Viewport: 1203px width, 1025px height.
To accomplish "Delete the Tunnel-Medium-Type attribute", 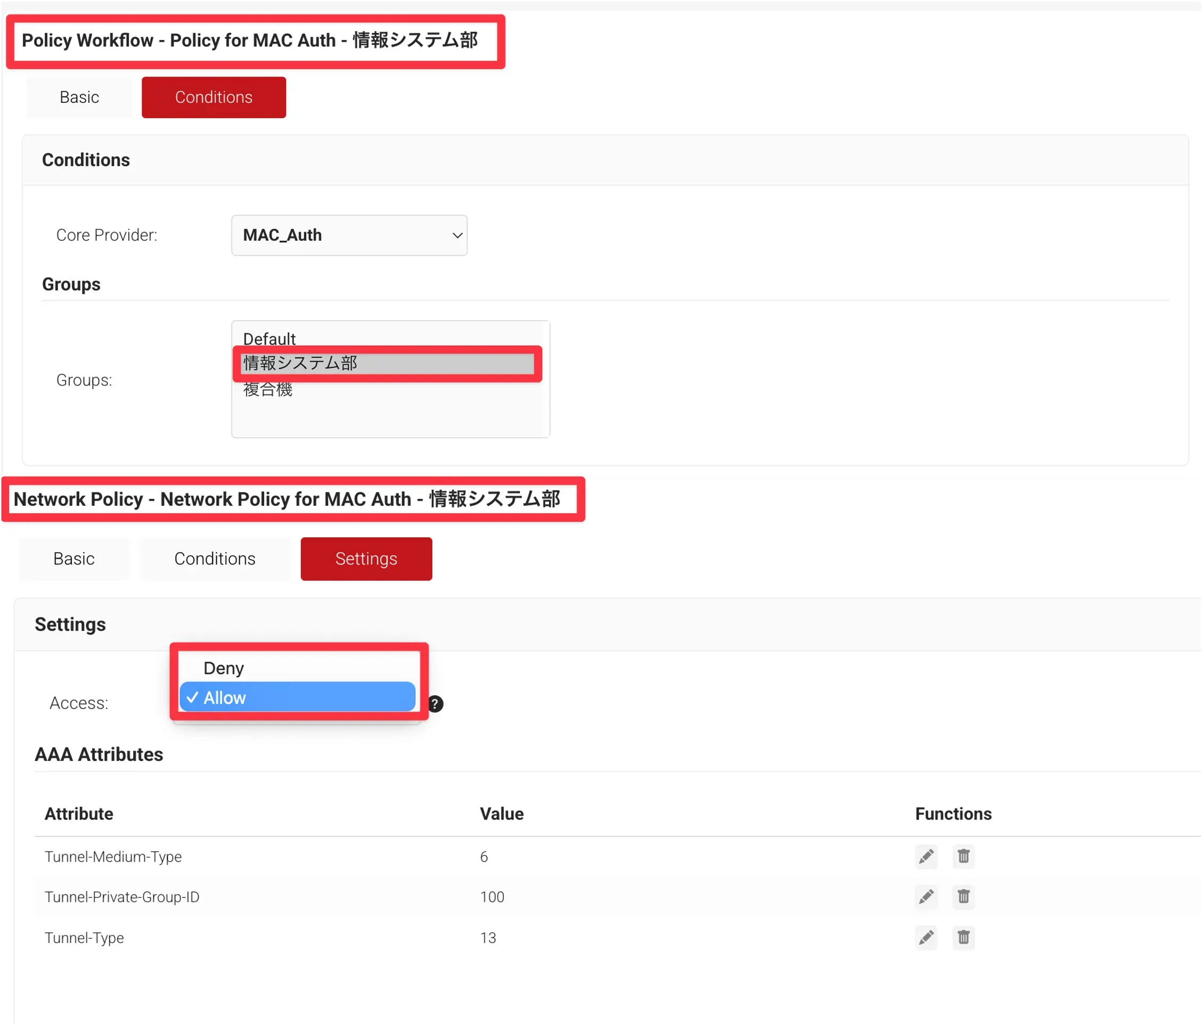I will (x=963, y=857).
